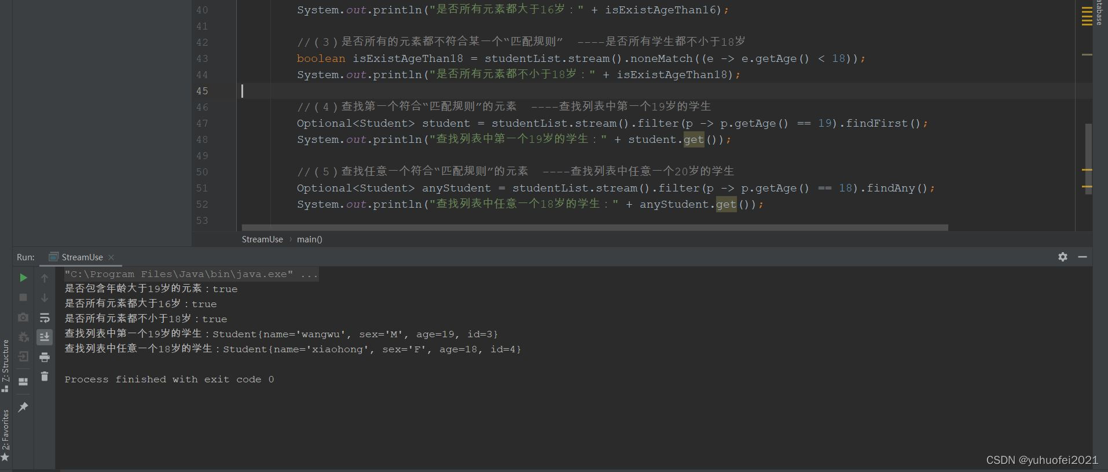Click the Down the Stack Trace arrow
The height and width of the screenshot is (472, 1108).
[x=45, y=298]
